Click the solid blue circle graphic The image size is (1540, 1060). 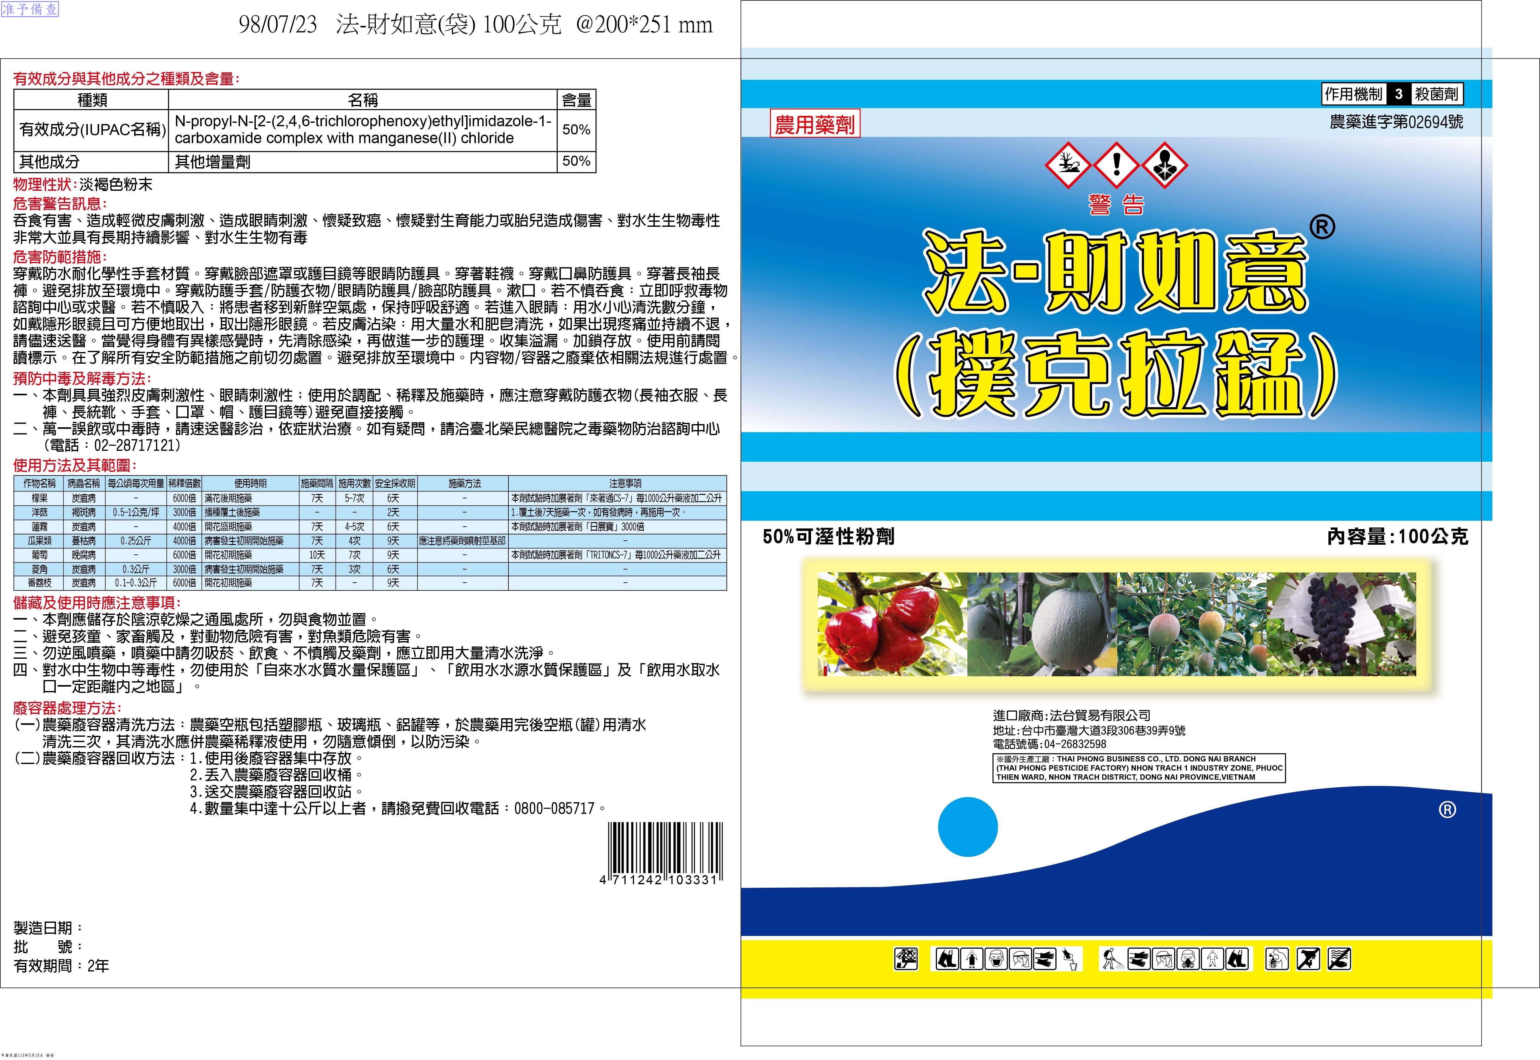[x=968, y=827]
